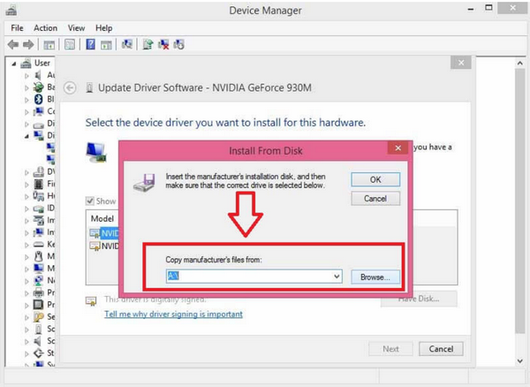Open the View menu
This screenshot has height=387, width=530.
coord(76,27)
